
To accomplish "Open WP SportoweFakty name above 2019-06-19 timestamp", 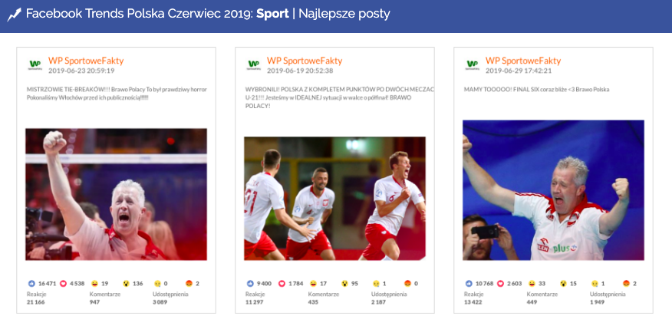I will [305, 61].
